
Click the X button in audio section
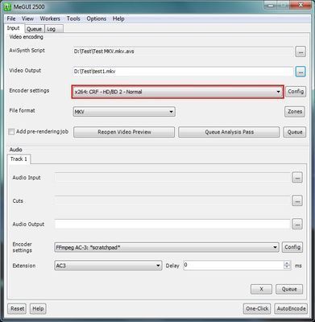(261, 289)
